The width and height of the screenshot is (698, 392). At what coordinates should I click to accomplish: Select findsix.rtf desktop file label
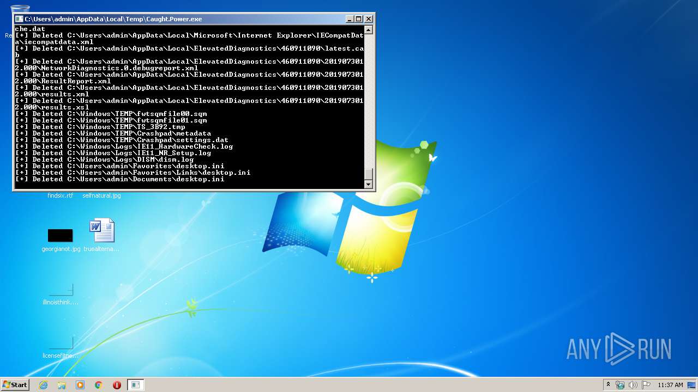[60, 195]
